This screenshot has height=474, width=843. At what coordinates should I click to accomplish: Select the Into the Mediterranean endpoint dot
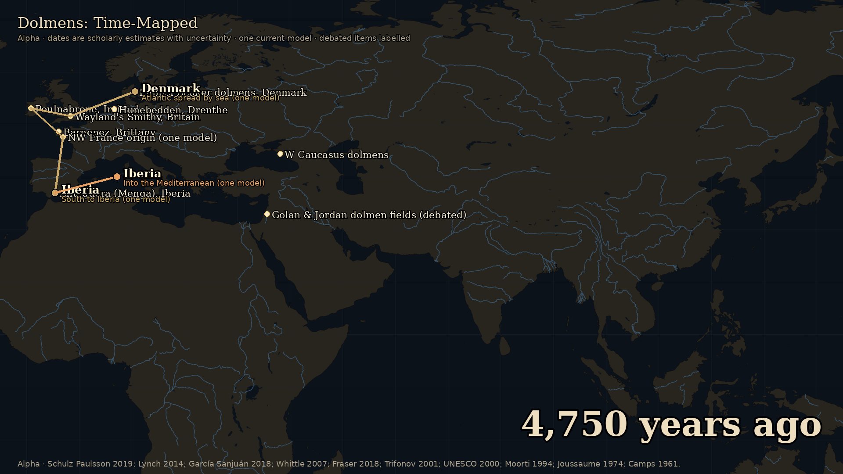coord(117,177)
